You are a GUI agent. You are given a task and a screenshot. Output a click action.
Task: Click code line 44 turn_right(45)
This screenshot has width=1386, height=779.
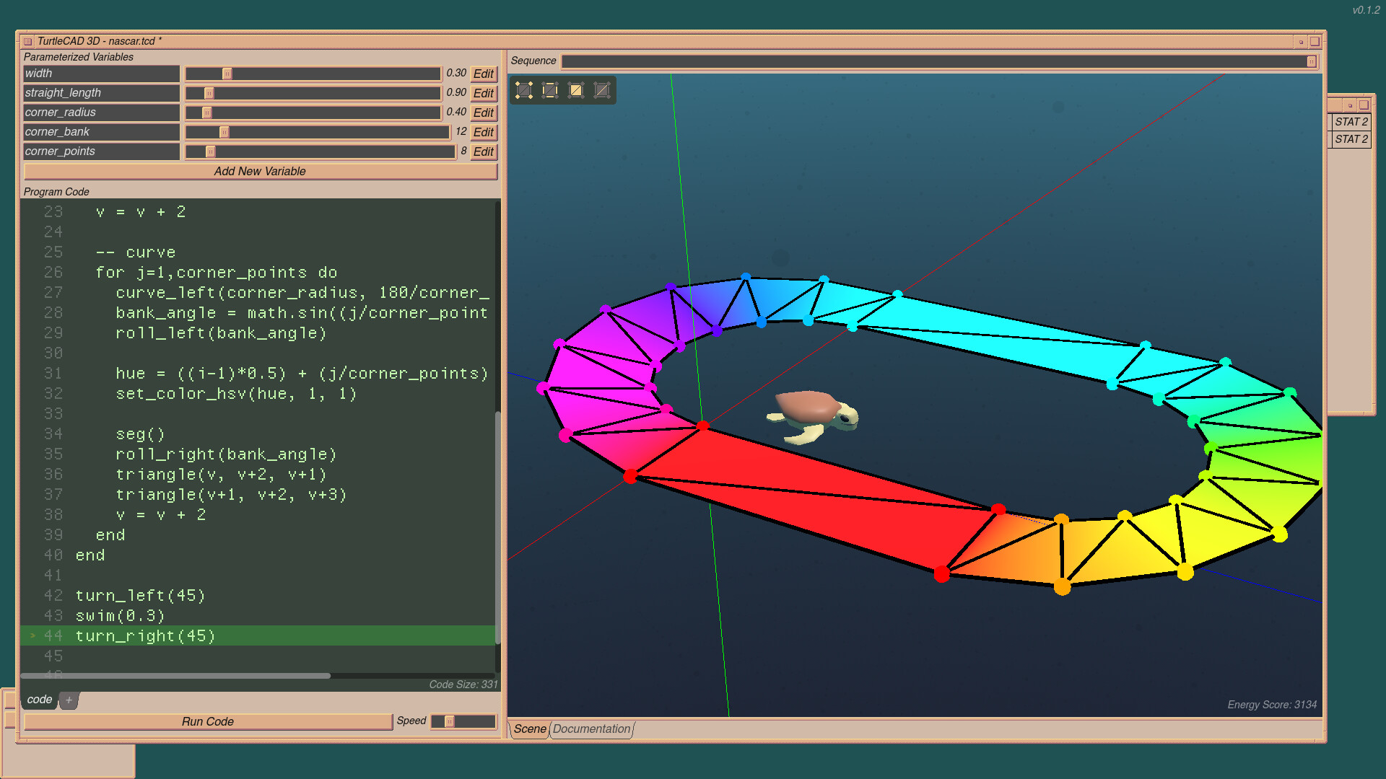(145, 635)
